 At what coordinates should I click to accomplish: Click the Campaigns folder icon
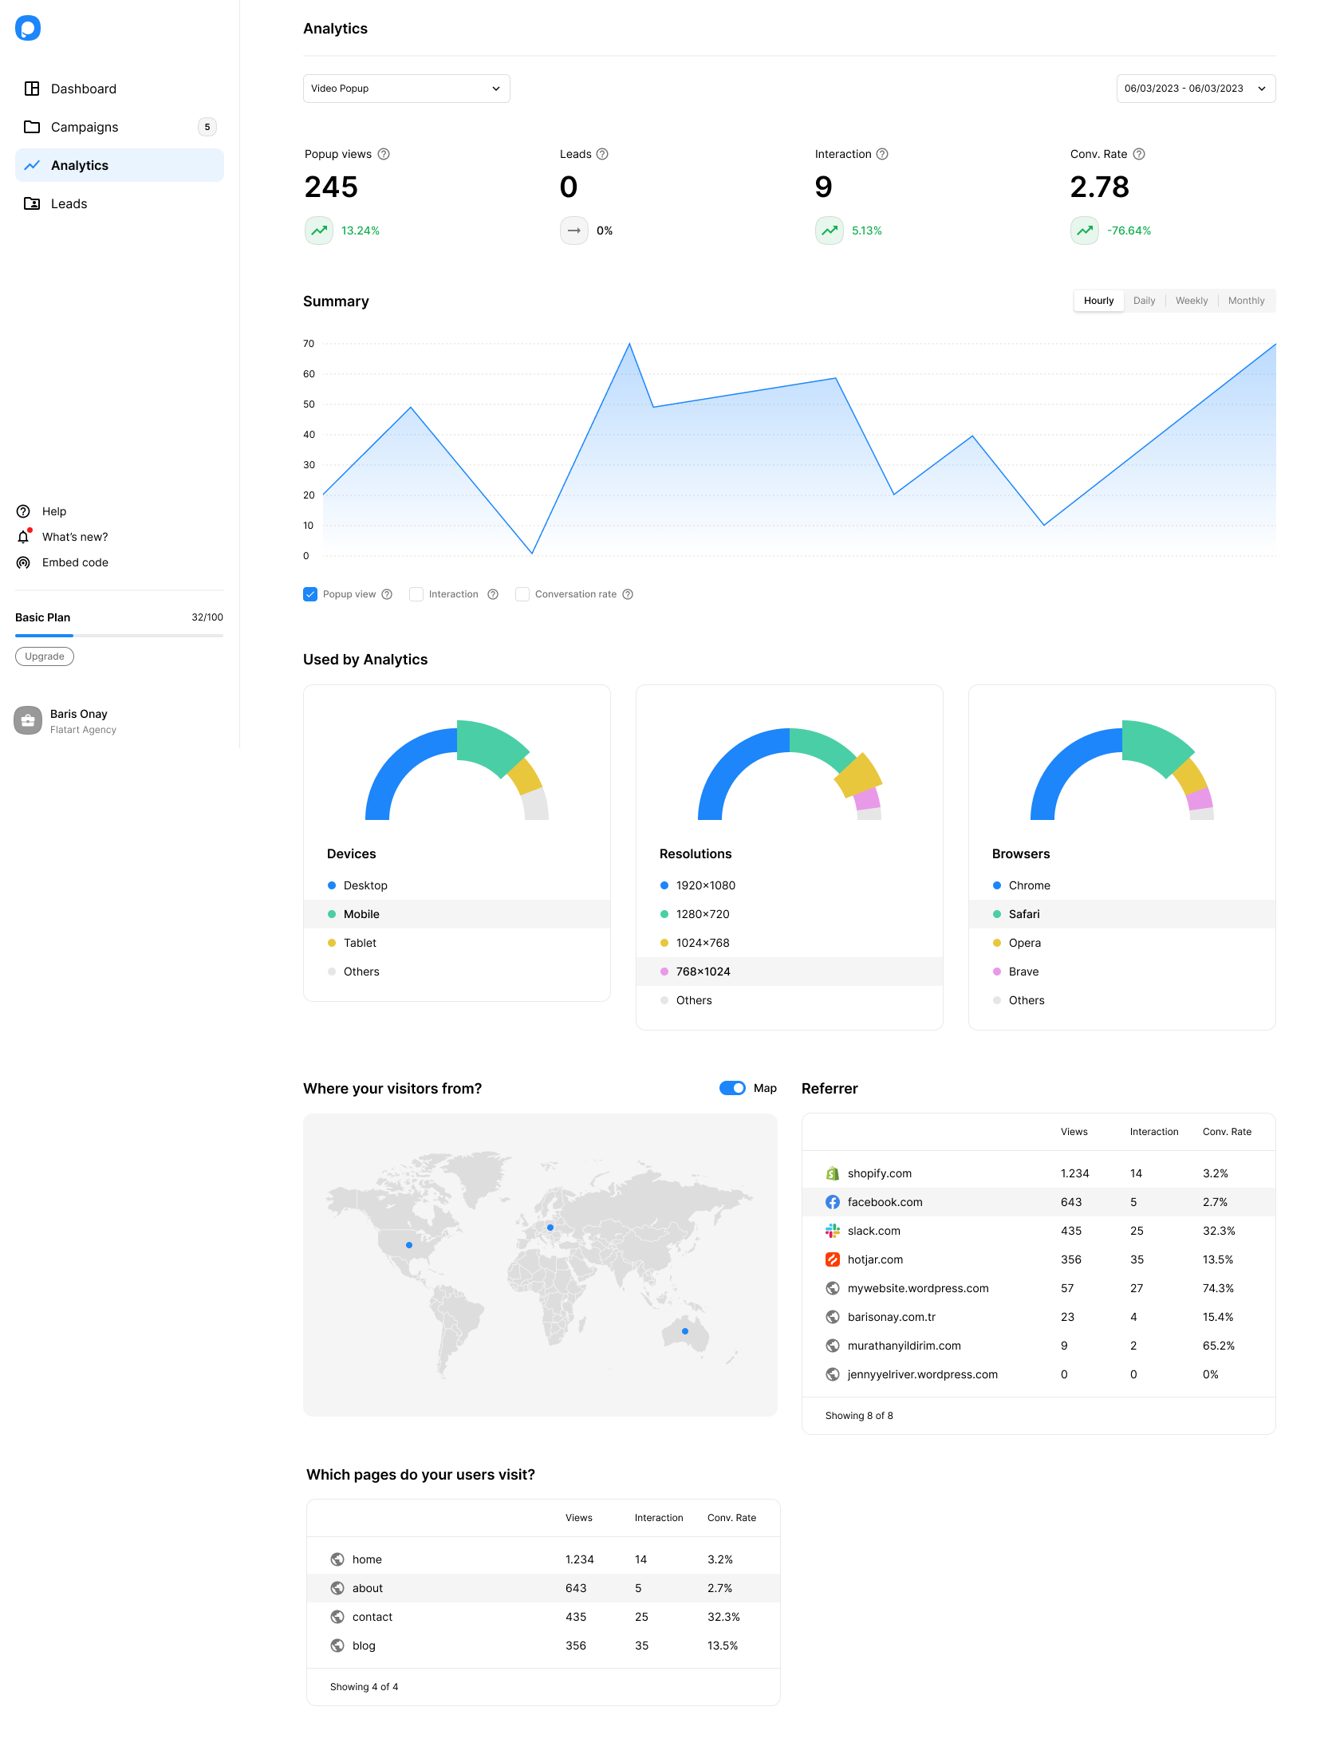32,127
